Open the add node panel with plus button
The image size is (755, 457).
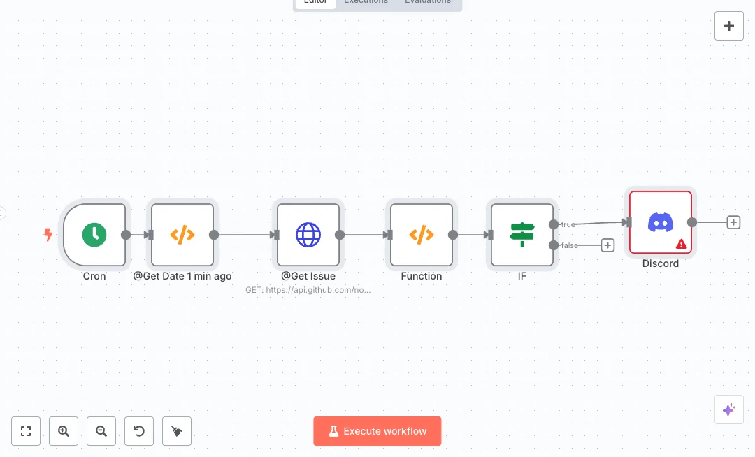[728, 26]
